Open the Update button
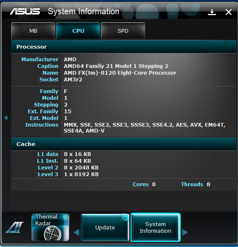This screenshot has width=238, height=247. pos(105,227)
